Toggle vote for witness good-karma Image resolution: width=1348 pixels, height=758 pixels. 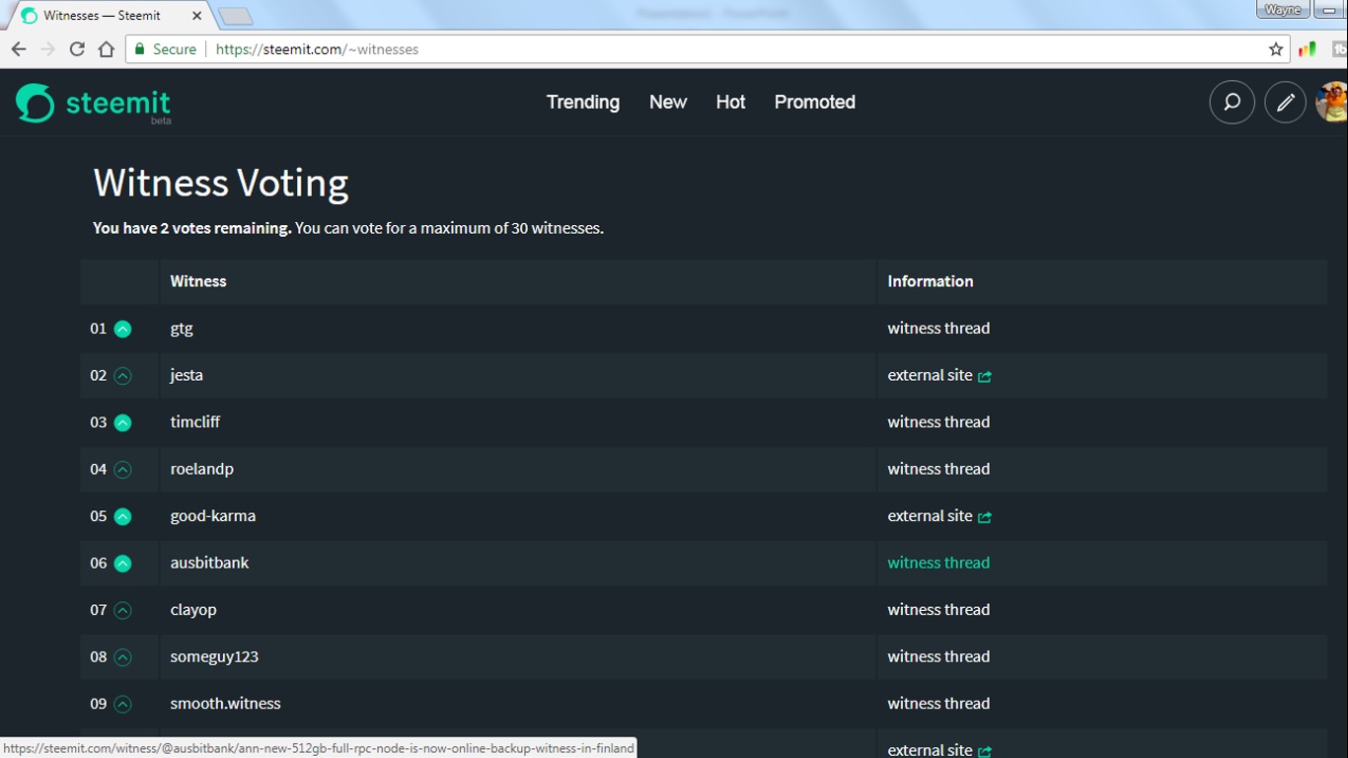tap(122, 516)
